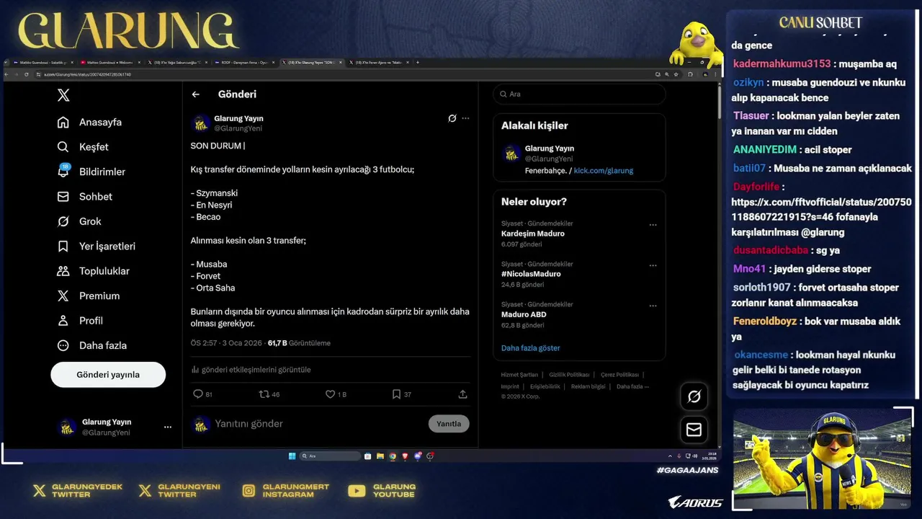Open Gizlilik Politikası footer link
922x519 pixels.
click(x=569, y=375)
